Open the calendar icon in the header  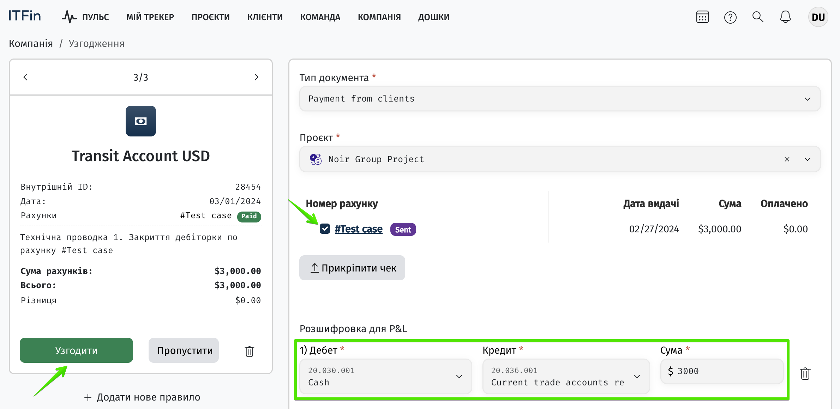pos(702,17)
